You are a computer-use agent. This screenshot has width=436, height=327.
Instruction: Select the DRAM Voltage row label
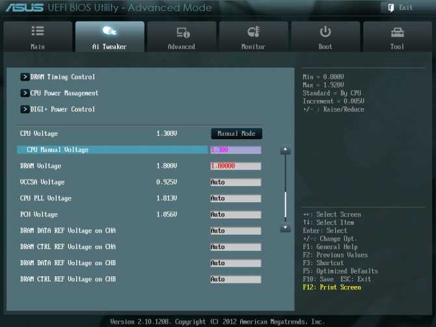(x=40, y=166)
